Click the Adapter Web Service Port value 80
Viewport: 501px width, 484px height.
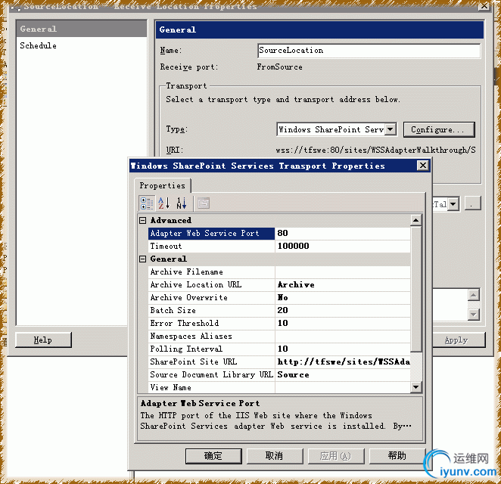(x=283, y=233)
